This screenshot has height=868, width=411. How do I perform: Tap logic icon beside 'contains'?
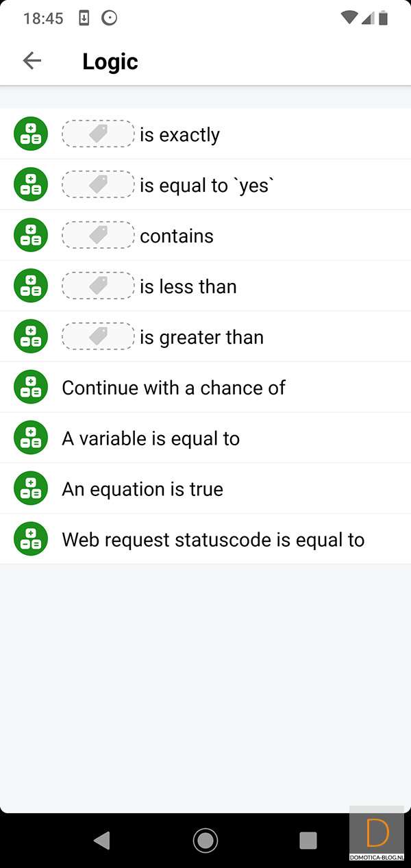tap(31, 236)
